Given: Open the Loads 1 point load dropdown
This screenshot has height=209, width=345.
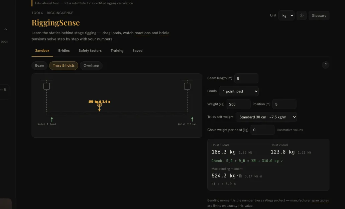Looking at the screenshot, I should pyautogui.click(x=239, y=91).
